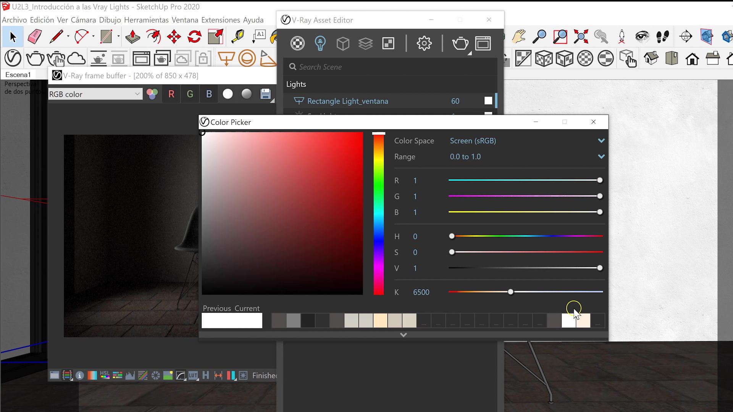The width and height of the screenshot is (733, 412).
Task: Select Rectangle Light_ventana in lights list
Action: [347, 101]
